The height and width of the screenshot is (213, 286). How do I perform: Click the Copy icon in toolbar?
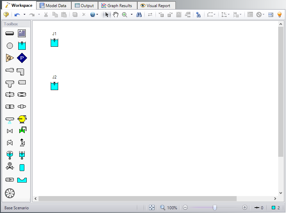click(55, 15)
